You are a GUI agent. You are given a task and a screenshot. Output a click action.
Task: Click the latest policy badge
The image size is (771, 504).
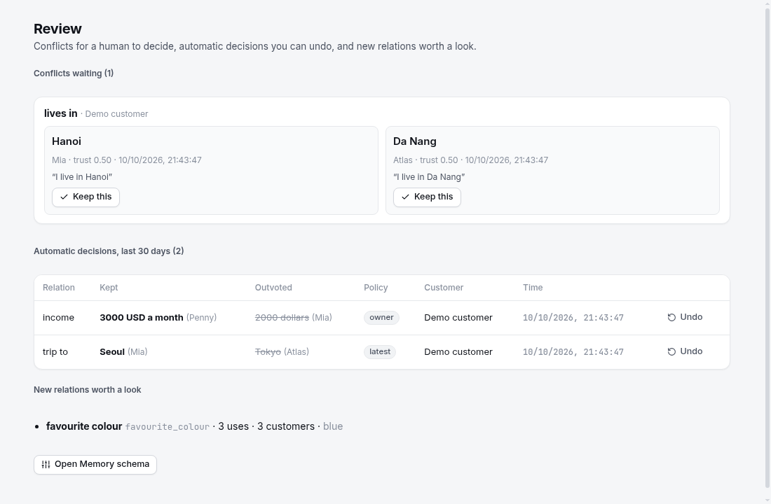click(380, 351)
